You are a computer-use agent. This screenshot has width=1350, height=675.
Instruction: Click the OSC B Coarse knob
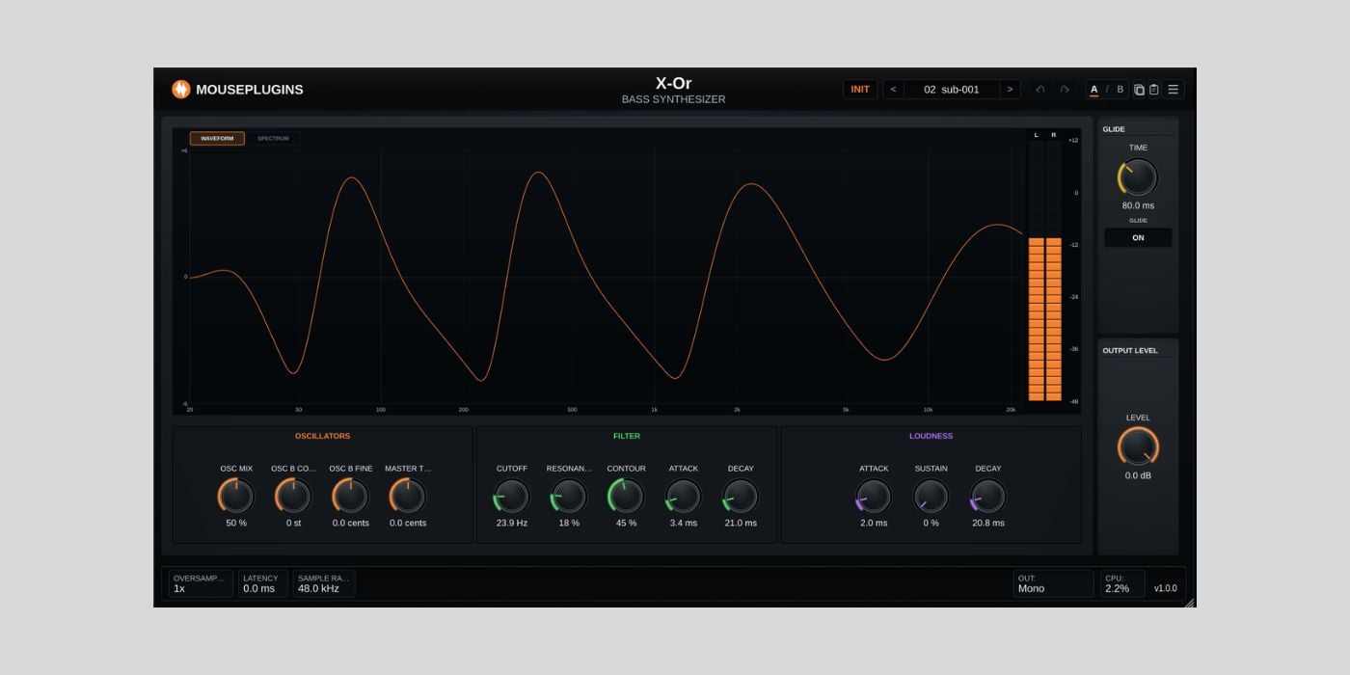293,497
